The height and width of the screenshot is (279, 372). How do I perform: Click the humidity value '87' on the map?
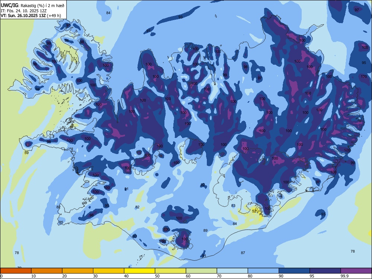coord(243,253)
